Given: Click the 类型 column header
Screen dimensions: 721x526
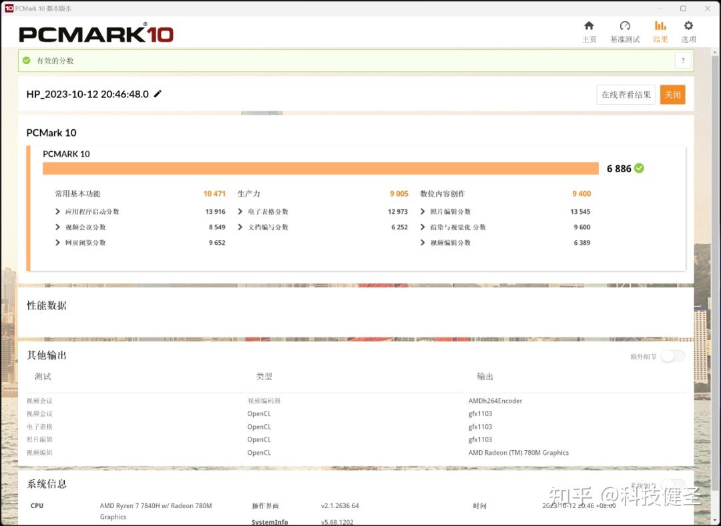Looking at the screenshot, I should (x=264, y=377).
